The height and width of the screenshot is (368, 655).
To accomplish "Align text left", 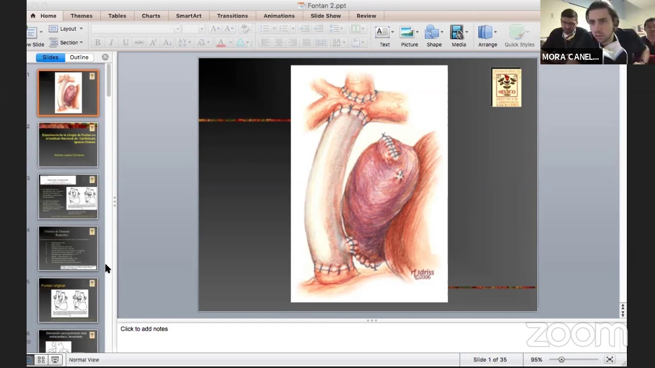I will [x=265, y=42].
